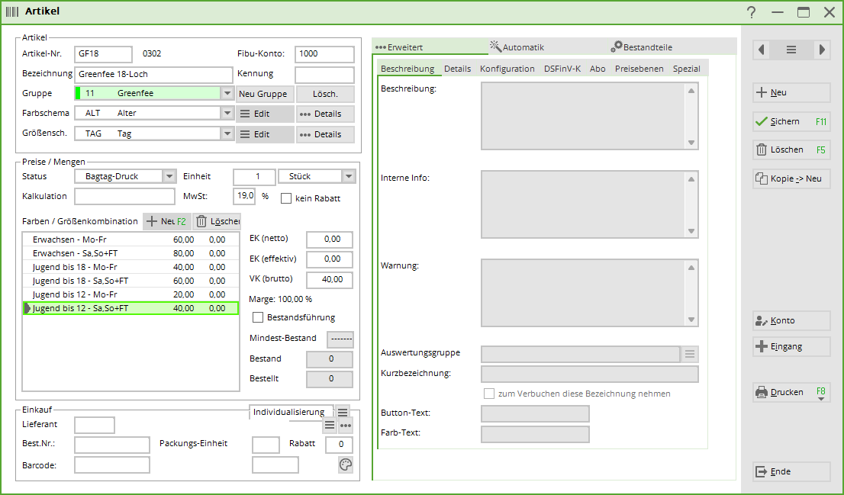Open the Preisebenen sub-tab
The width and height of the screenshot is (844, 495).
tap(641, 69)
